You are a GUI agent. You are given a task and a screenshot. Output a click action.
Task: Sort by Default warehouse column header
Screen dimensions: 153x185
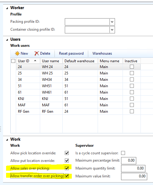[80, 61]
